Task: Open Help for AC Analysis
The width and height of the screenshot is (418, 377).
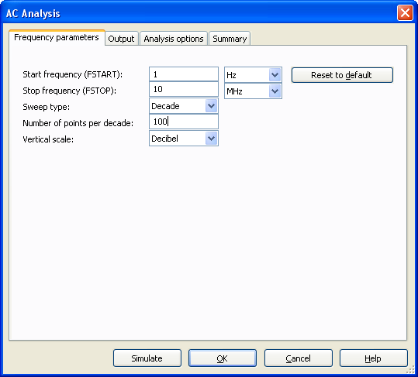Action: 374,358
